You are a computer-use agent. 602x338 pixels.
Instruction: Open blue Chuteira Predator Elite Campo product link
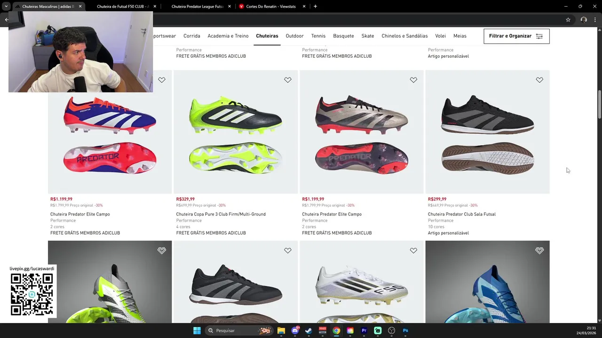coord(80,214)
